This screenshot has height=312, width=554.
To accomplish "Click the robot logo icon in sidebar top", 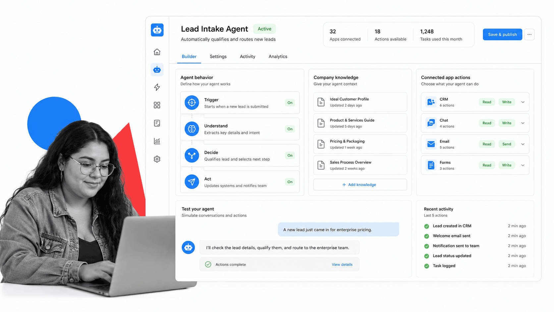I will 157,30.
